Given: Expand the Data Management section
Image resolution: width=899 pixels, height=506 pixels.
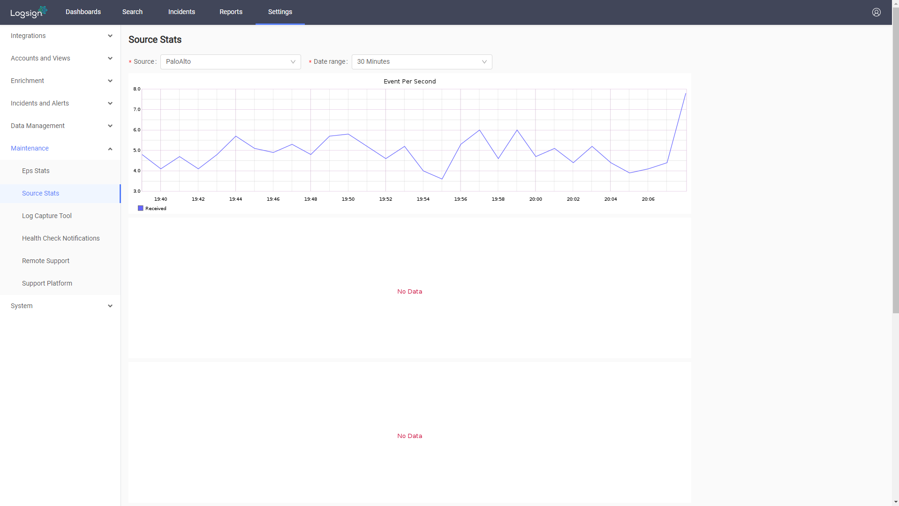Looking at the screenshot, I should (60, 126).
